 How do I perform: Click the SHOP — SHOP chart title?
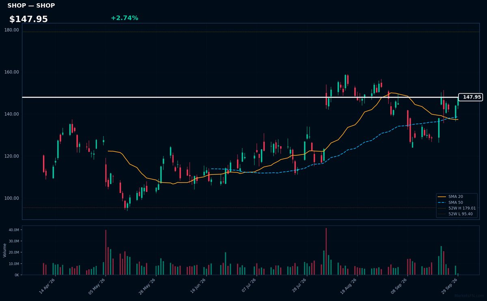point(31,6)
